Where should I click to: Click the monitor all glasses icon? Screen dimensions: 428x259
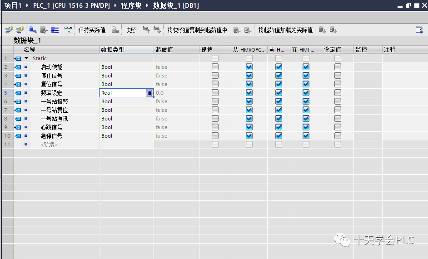[x=68, y=30]
